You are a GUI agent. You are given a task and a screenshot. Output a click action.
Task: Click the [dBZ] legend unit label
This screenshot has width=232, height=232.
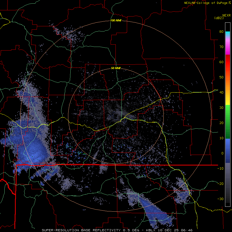point(219,18)
